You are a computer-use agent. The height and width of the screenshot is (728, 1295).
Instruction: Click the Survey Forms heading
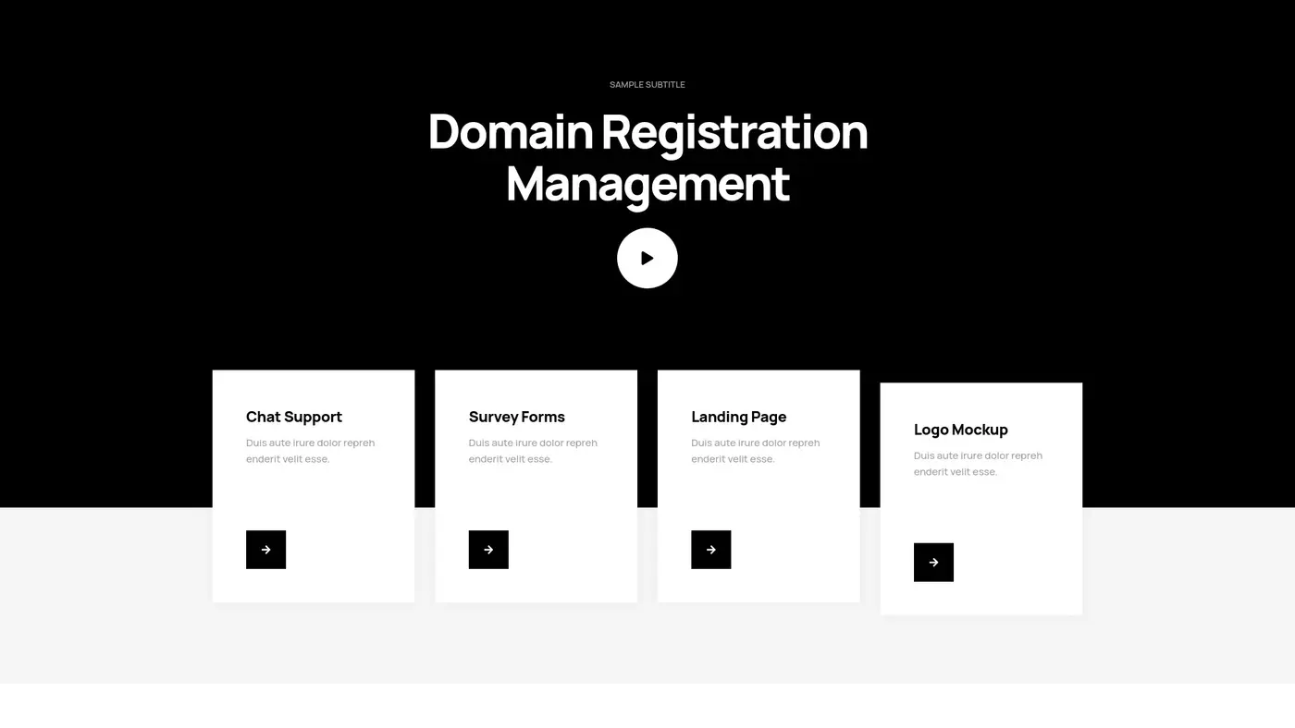pyautogui.click(x=516, y=417)
